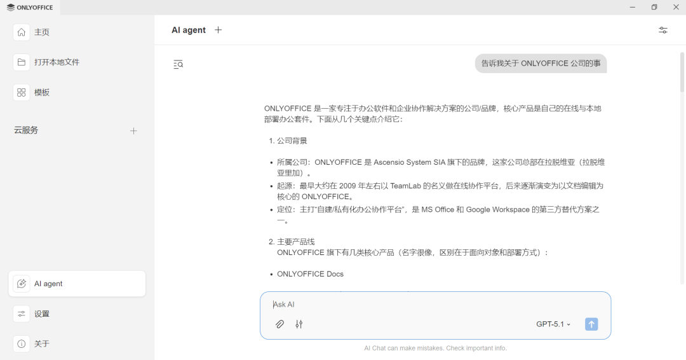
Task: Click the bullet starting with 起源
Action: (440, 191)
